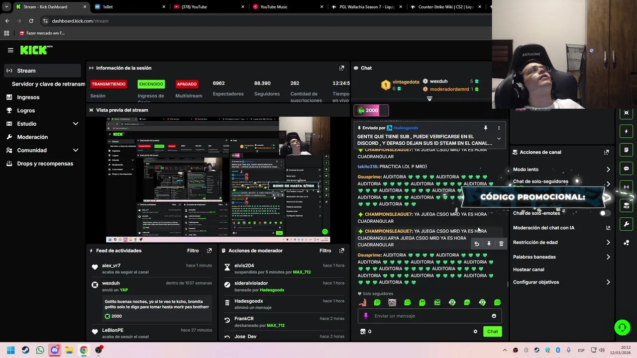Pop out the Feed de actividades panel
Screen dimensions: 637x358
(x=209, y=251)
